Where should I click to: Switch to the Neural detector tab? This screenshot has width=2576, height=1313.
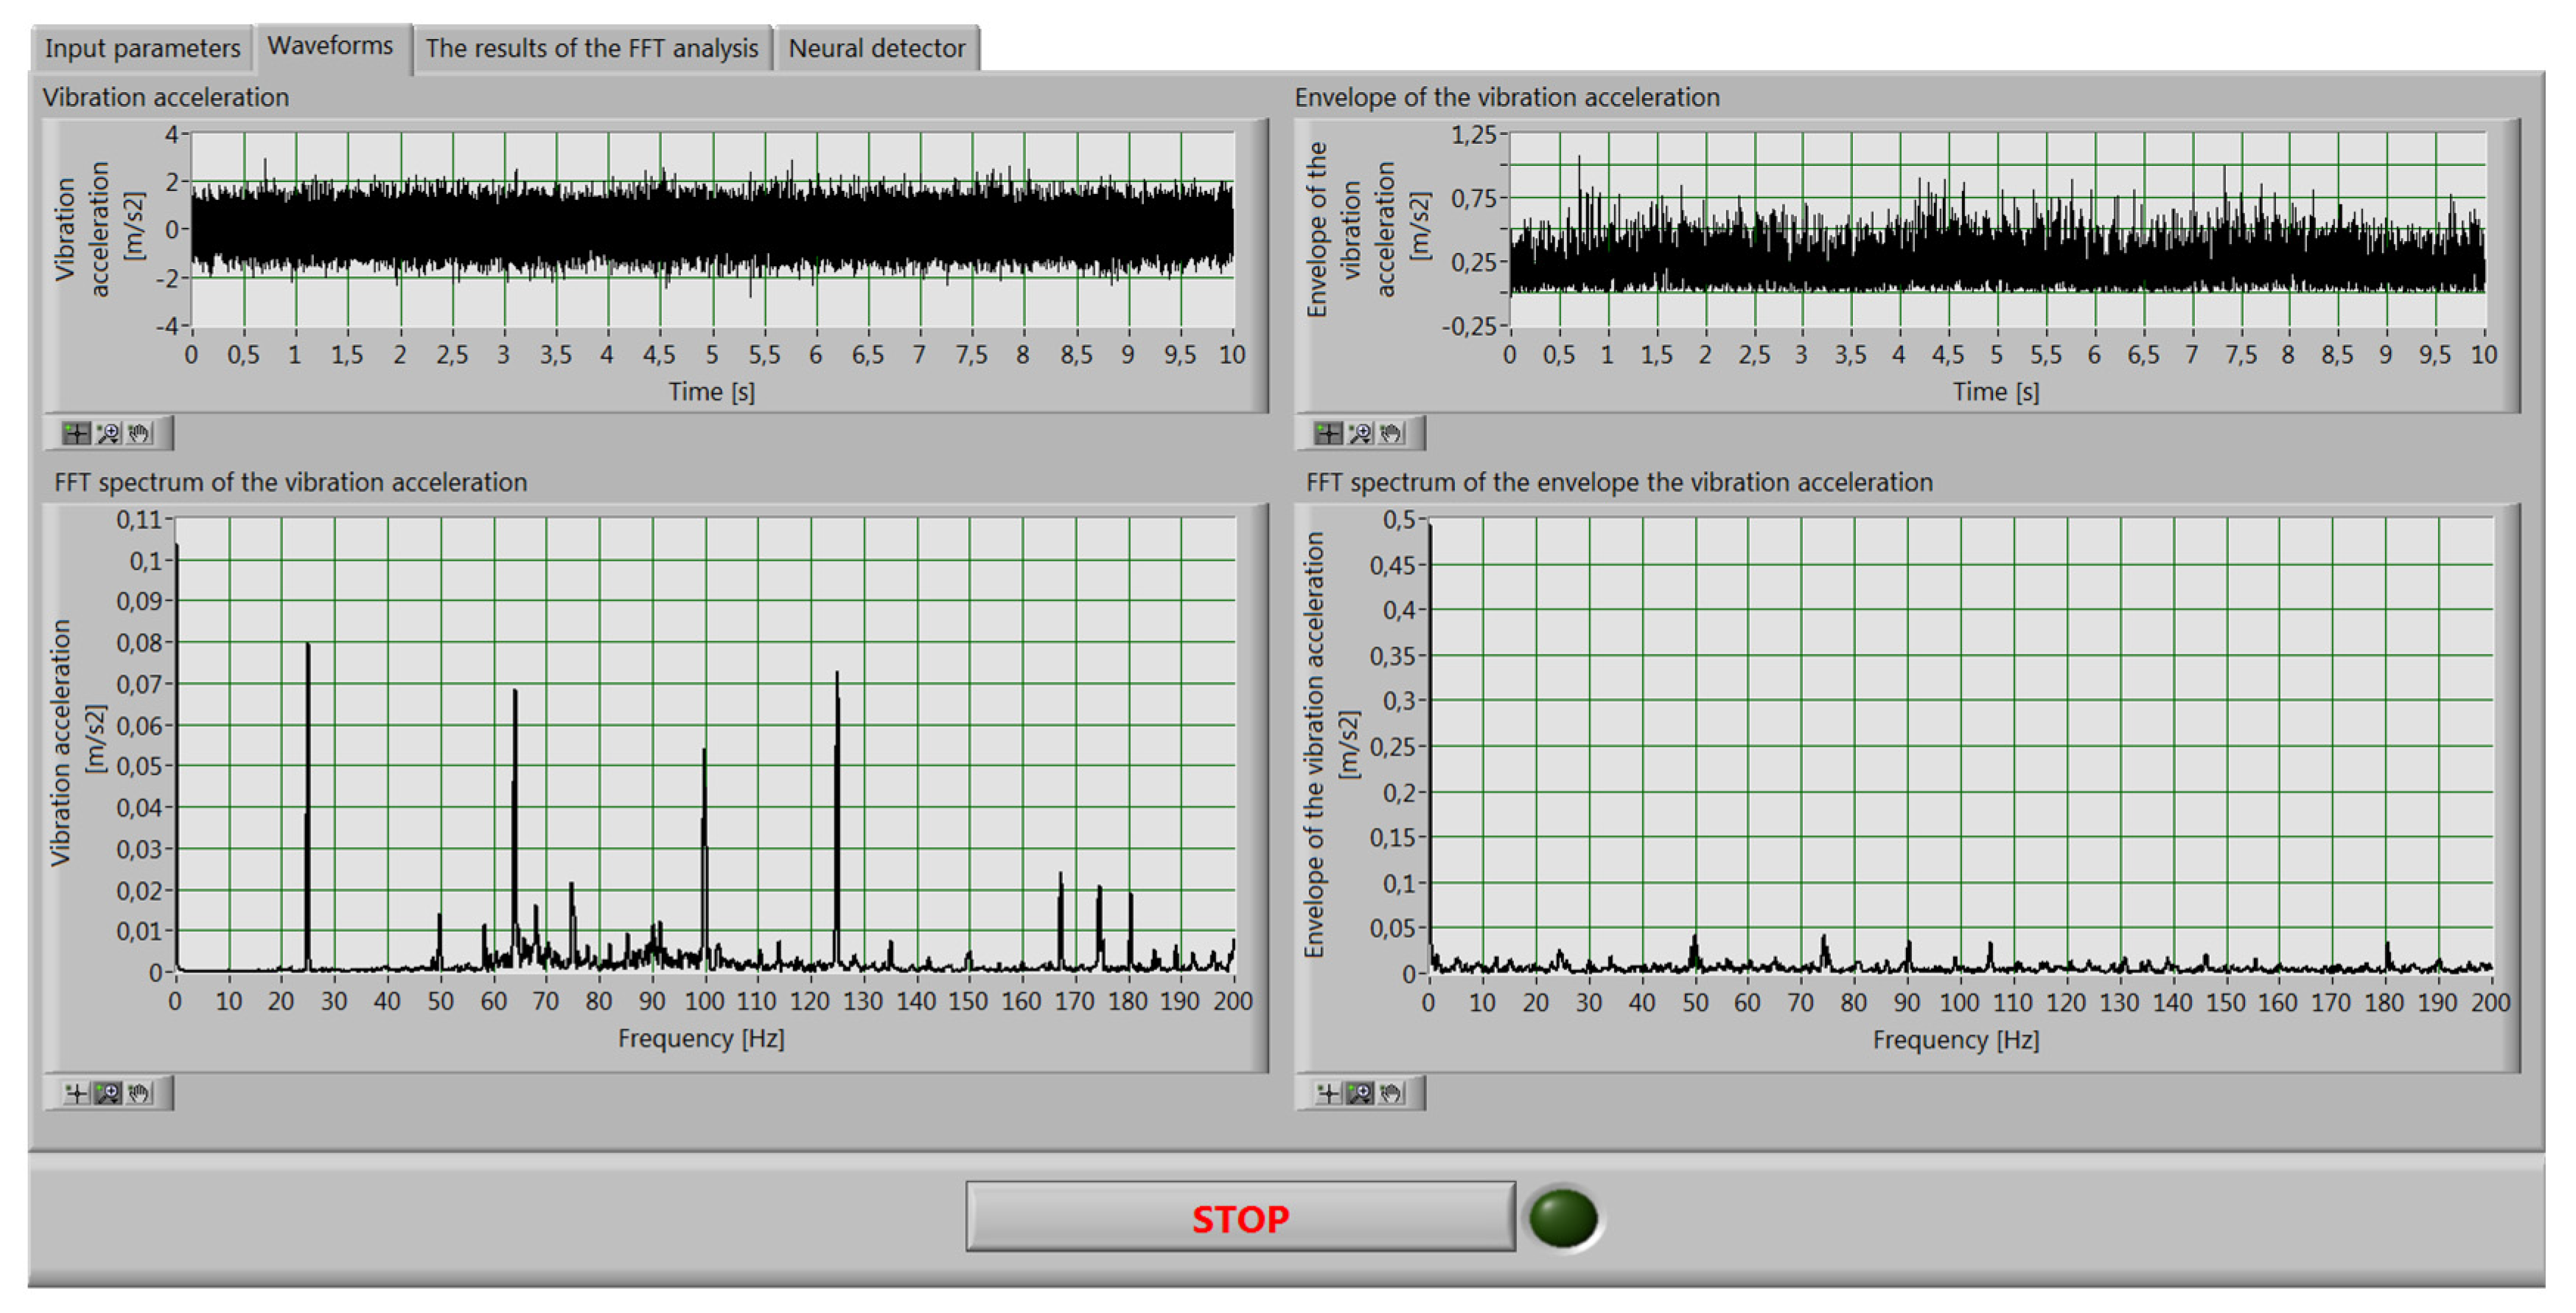point(876,48)
